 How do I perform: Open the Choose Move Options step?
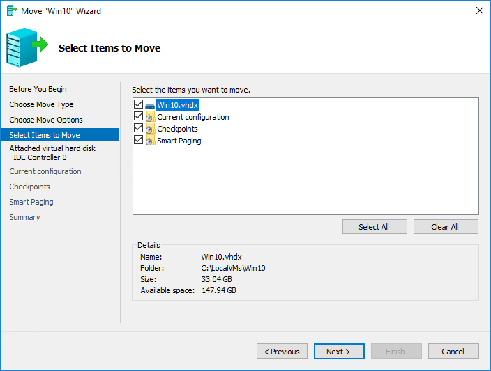[46, 120]
